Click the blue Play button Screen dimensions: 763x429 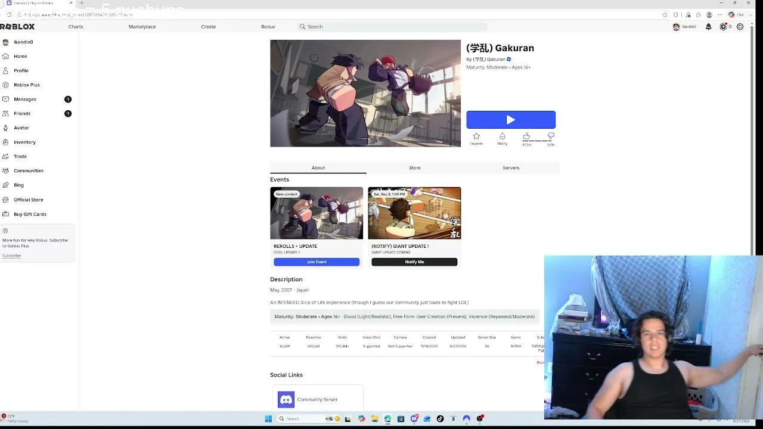511,120
